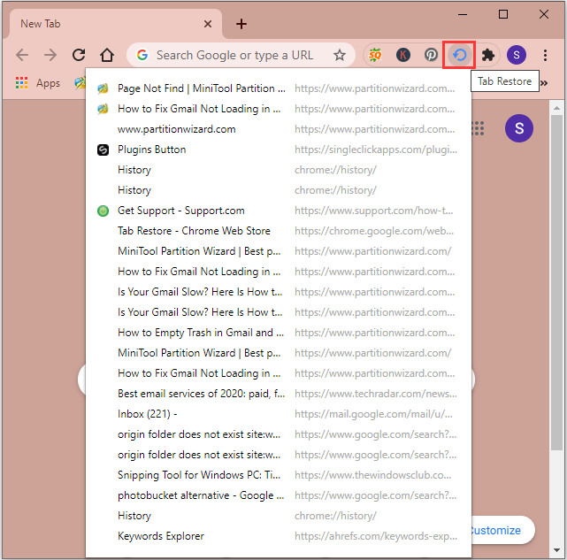Viewport: 567px width, 560px height.
Task: Click the page's purple S account avatar
Action: coord(518,128)
